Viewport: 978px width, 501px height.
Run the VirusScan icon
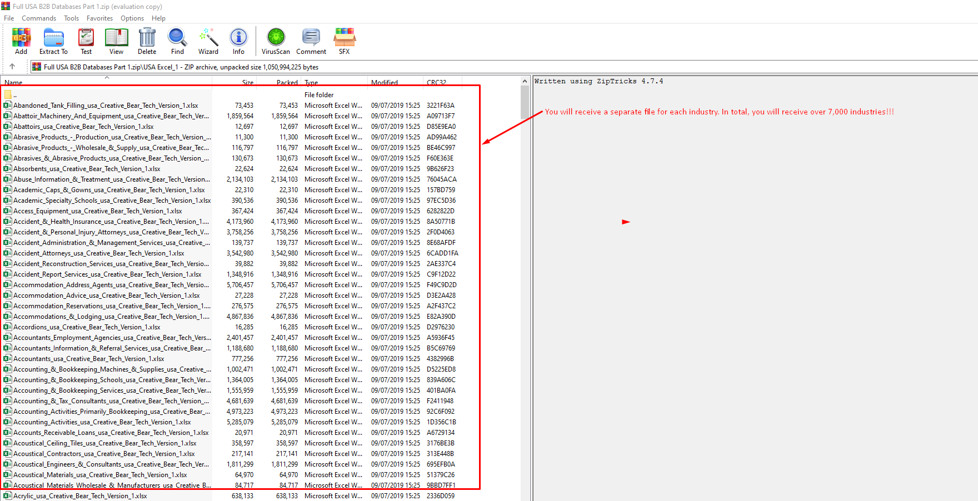pyautogui.click(x=276, y=41)
